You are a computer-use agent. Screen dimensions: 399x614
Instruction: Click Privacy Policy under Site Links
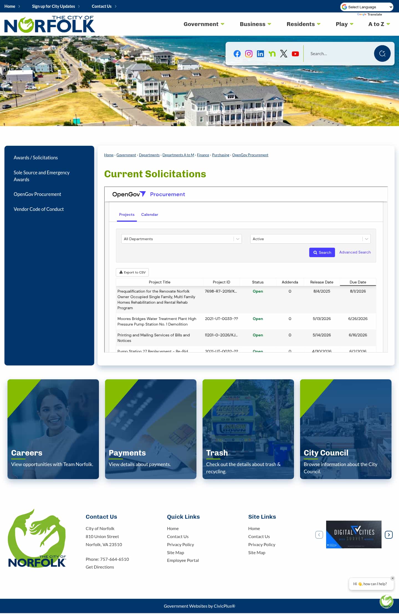tap(262, 544)
